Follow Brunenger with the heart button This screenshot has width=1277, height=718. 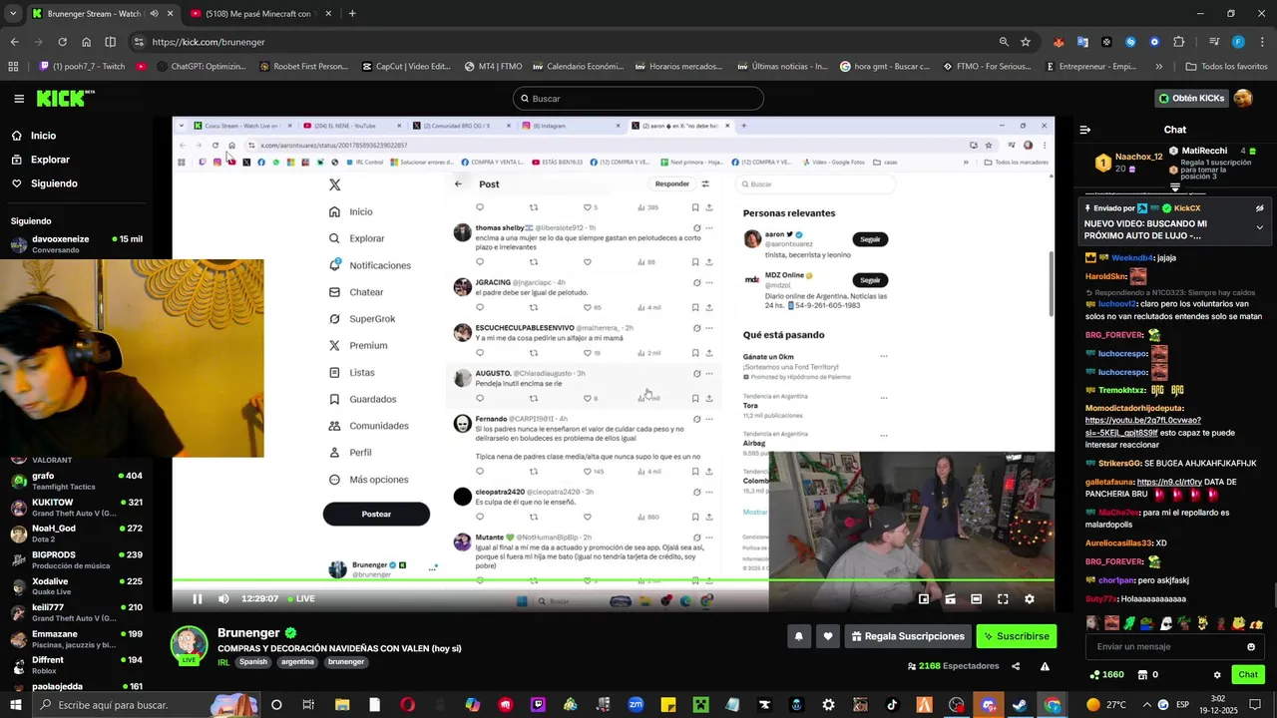[x=827, y=636]
